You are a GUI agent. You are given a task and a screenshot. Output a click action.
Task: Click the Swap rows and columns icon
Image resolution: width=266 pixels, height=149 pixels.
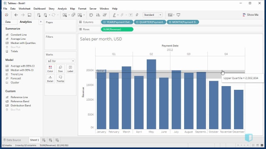point(91,15)
